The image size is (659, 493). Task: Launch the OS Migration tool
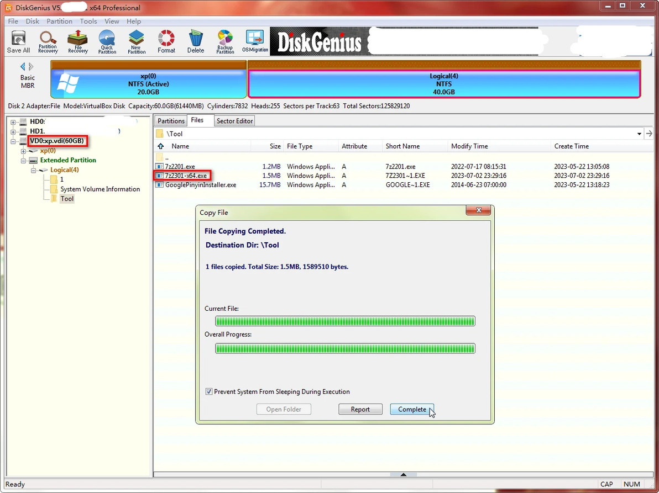point(255,41)
